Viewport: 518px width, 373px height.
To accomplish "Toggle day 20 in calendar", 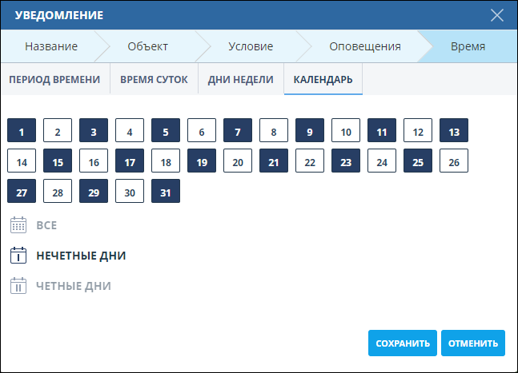I will click(238, 161).
